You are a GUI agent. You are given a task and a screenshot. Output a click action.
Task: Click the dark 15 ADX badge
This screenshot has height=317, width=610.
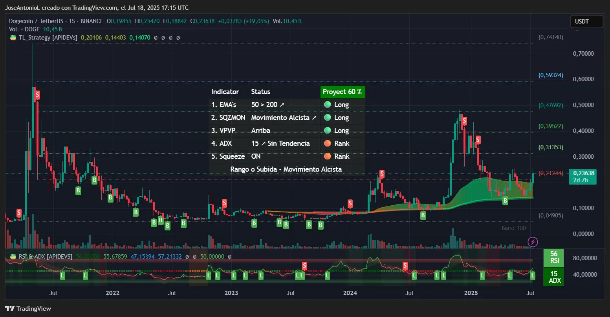[x=554, y=276]
